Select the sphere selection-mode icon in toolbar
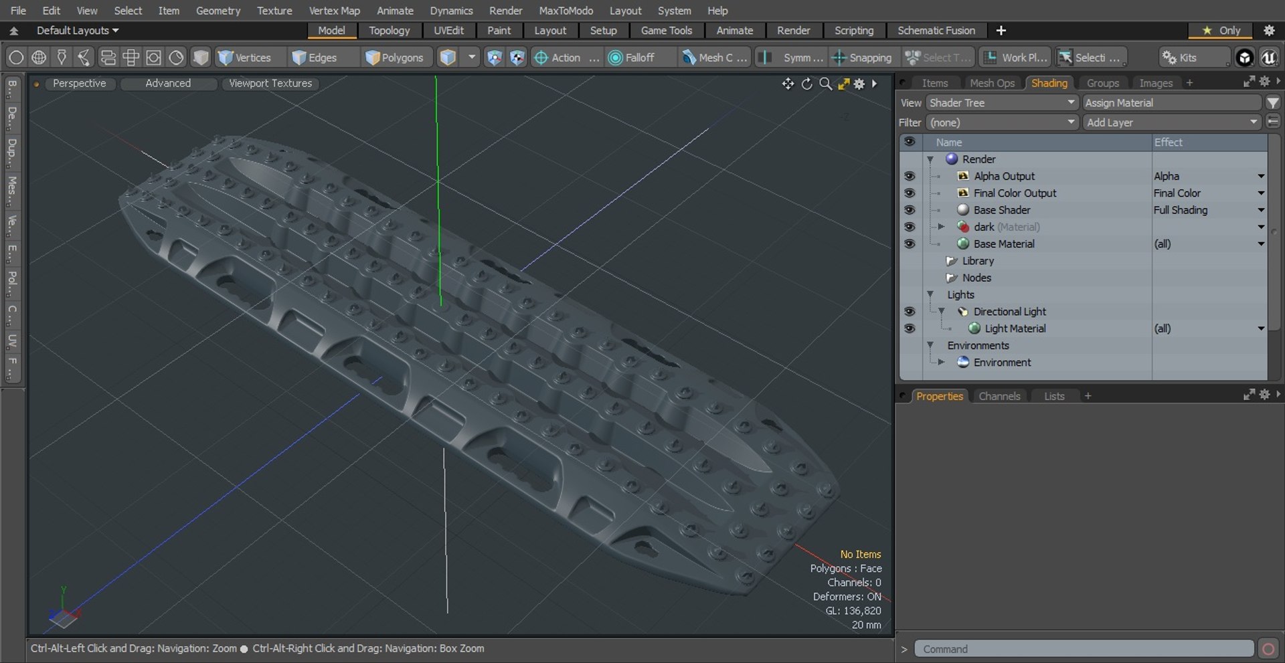The image size is (1285, 663). click(16, 58)
